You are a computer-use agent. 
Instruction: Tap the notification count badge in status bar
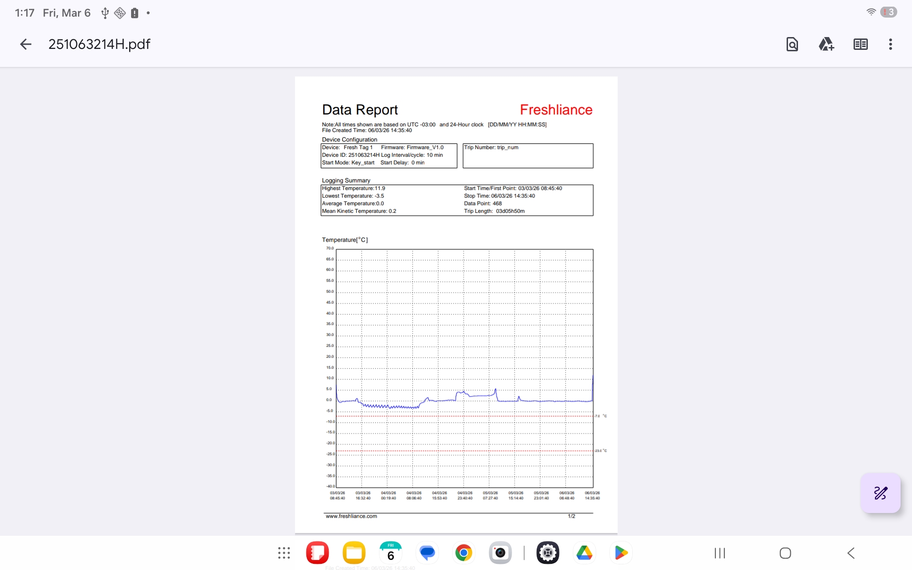click(x=888, y=12)
